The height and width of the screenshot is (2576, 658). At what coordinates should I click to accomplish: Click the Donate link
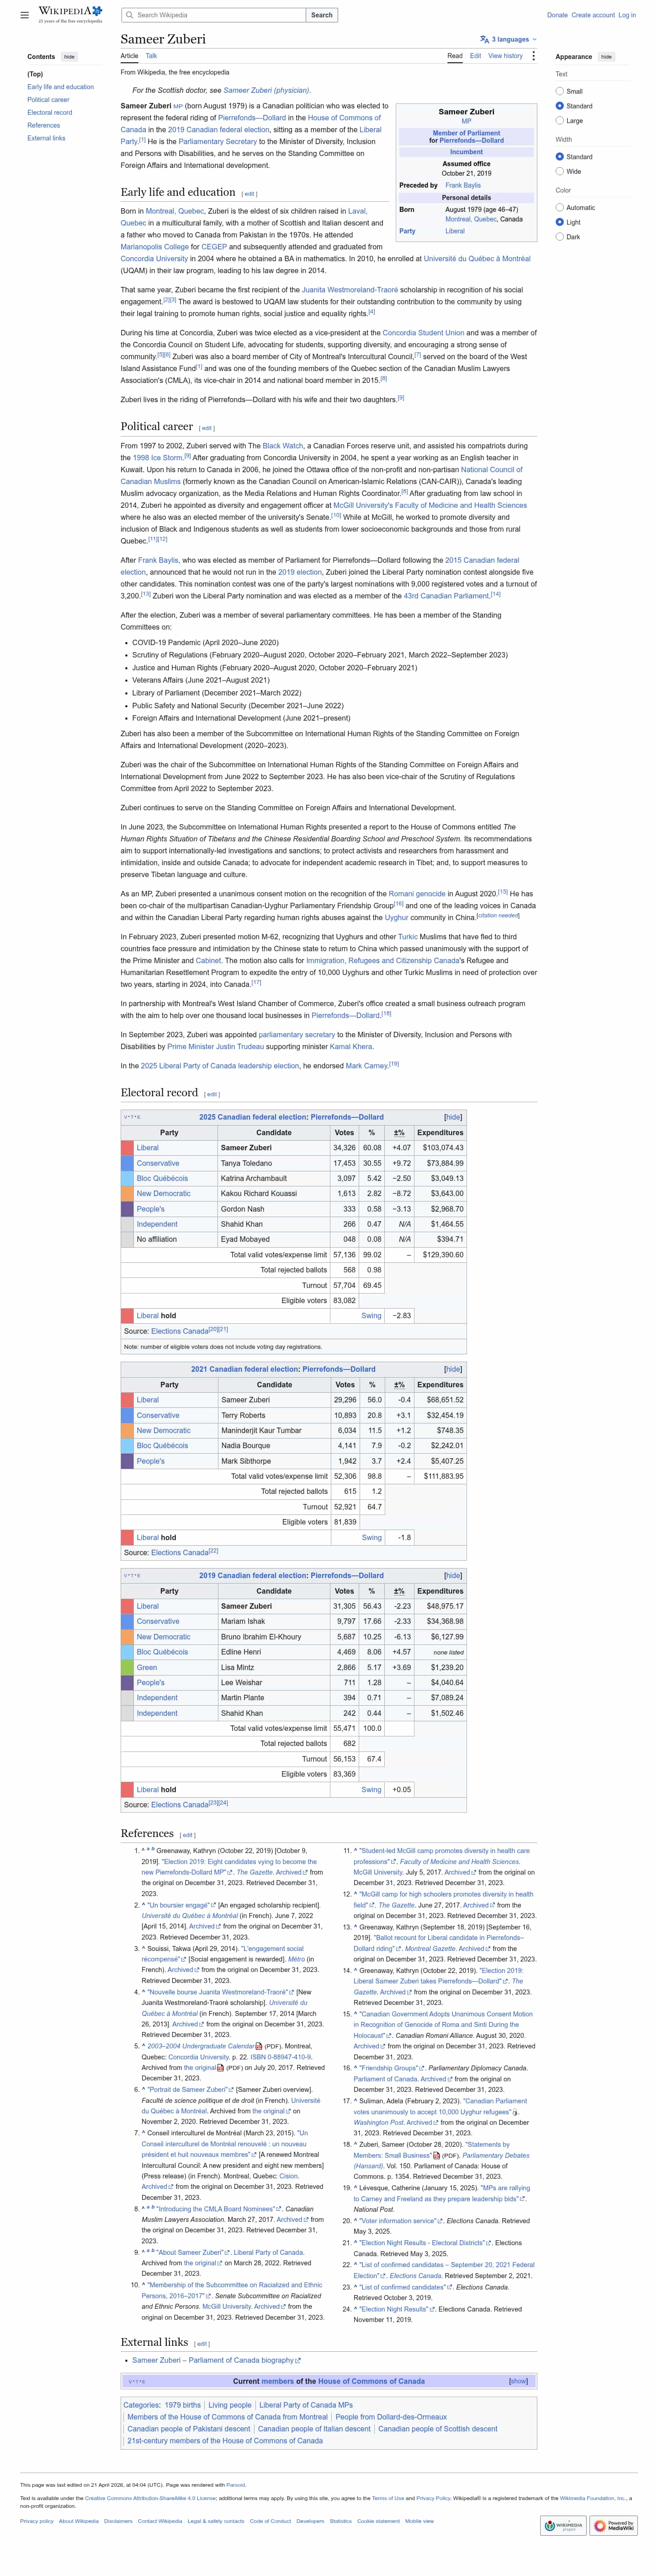click(x=557, y=15)
